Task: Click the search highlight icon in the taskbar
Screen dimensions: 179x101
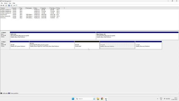Action: tap(94, 99)
